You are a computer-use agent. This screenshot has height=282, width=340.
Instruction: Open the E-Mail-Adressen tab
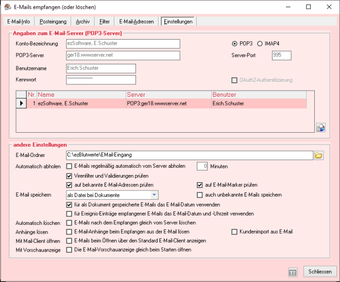click(x=136, y=22)
